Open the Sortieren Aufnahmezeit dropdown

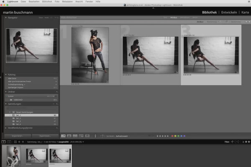click(x=123, y=136)
